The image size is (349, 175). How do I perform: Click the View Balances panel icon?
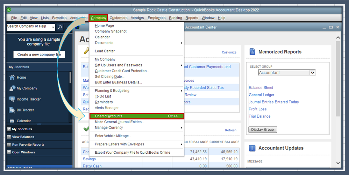point(9,137)
